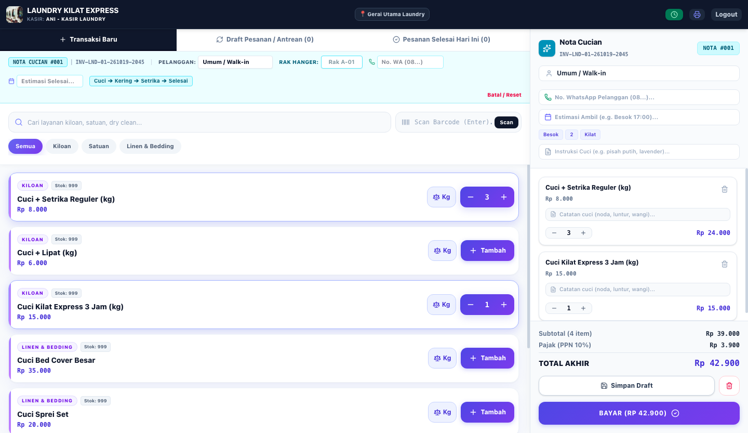The image size is (748, 433).
Task: Decrease Cuci + Setrika Reguler quantity in service list
Action: point(471,197)
